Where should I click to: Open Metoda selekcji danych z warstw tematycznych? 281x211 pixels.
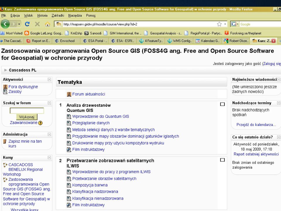coord(114,130)
